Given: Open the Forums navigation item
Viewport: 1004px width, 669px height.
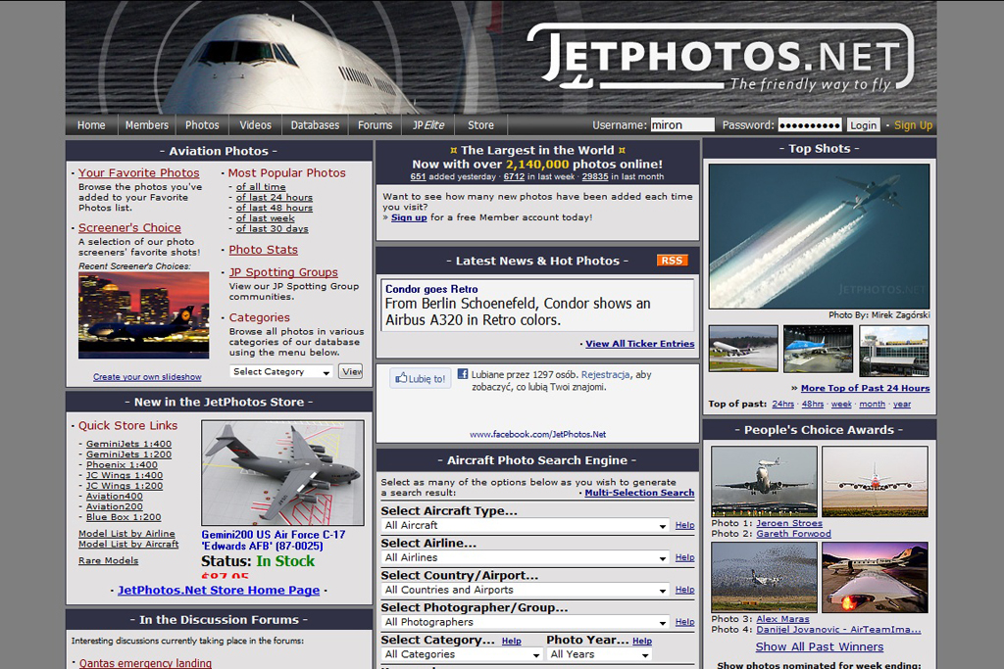Looking at the screenshot, I should pos(376,125).
